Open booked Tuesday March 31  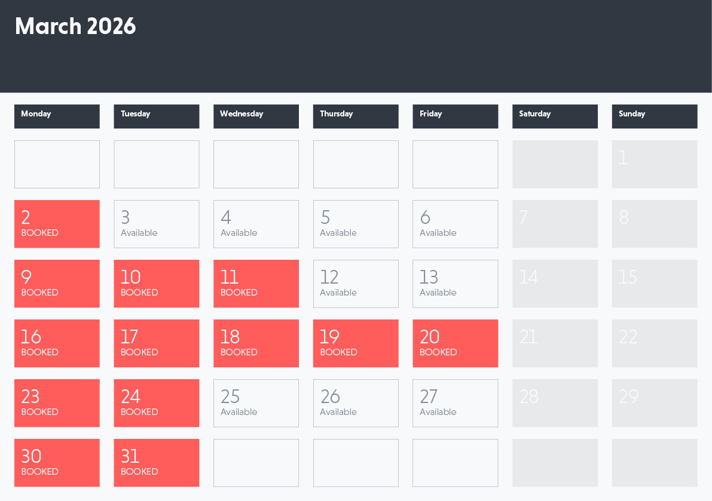[x=156, y=462]
